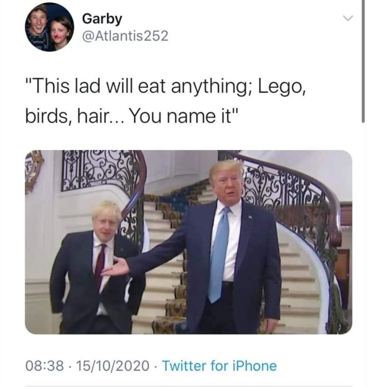
Task: Expand the tweet options chevron
Action: pyautogui.click(x=348, y=18)
